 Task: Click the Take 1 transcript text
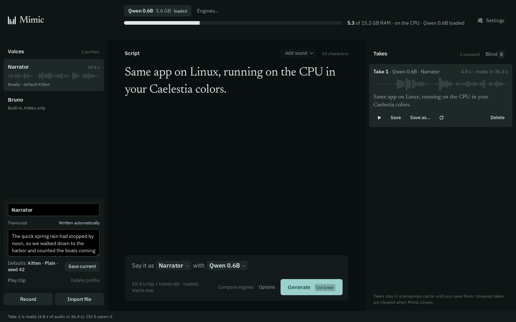tap(431, 101)
